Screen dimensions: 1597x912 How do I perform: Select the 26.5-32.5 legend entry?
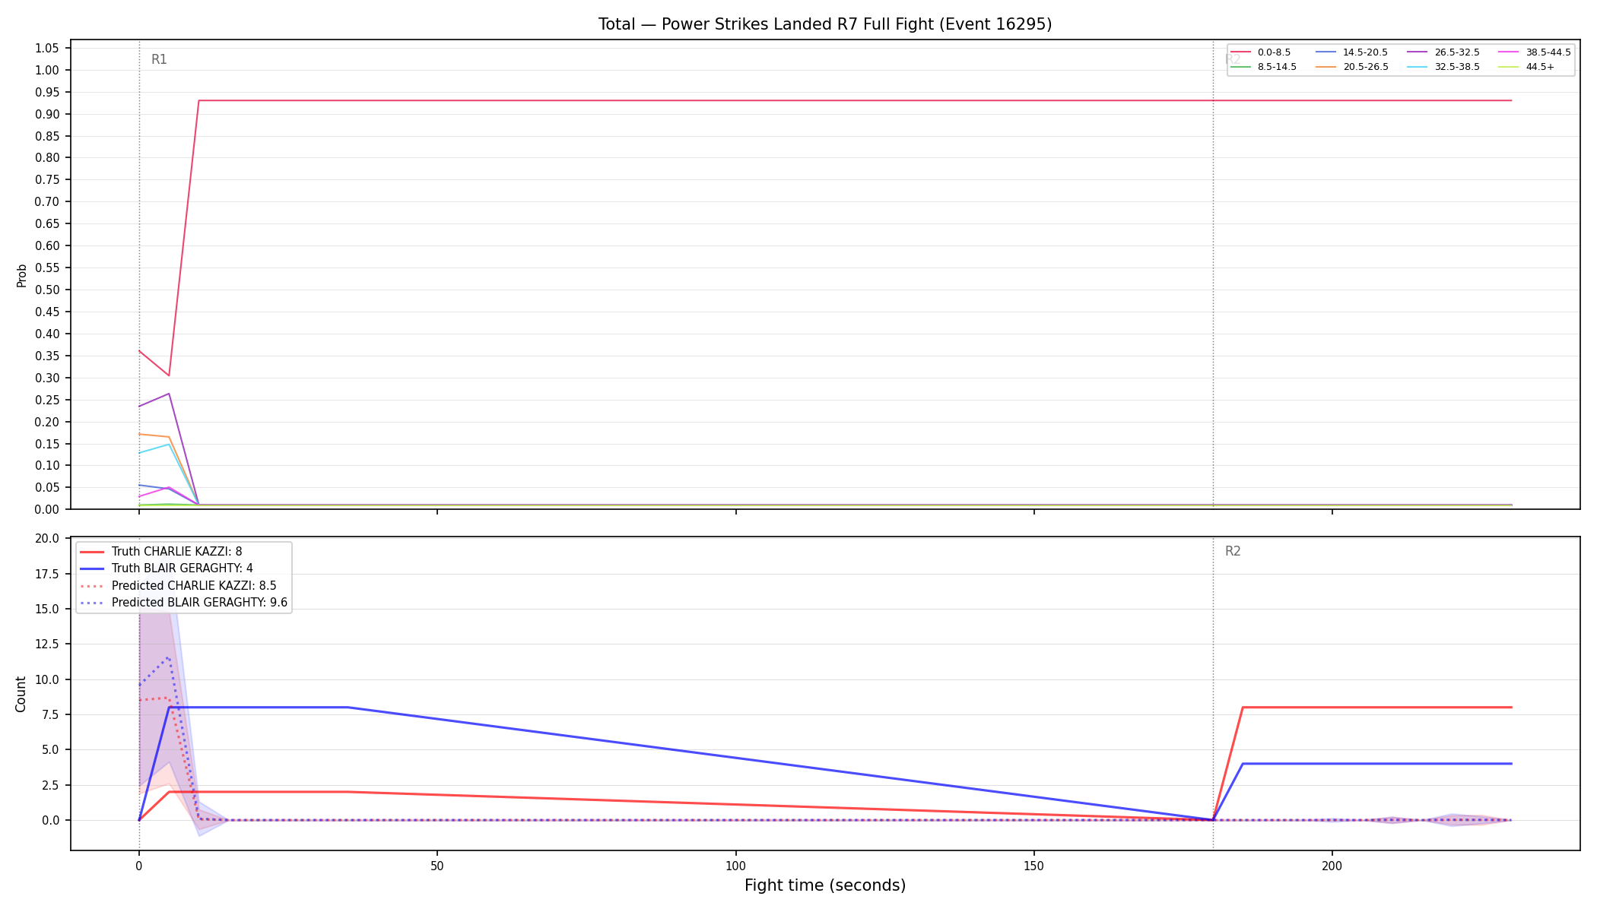(x=1443, y=52)
